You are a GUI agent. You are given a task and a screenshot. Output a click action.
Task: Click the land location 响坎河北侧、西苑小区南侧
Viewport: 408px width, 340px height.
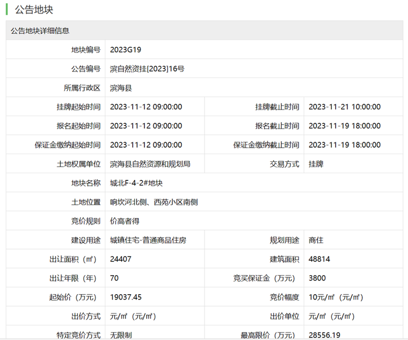[153, 202]
